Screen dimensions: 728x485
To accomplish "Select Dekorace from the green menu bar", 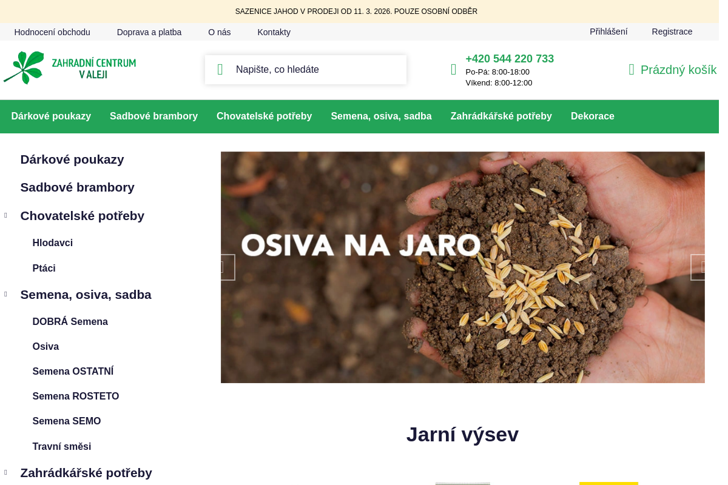I will (x=593, y=116).
